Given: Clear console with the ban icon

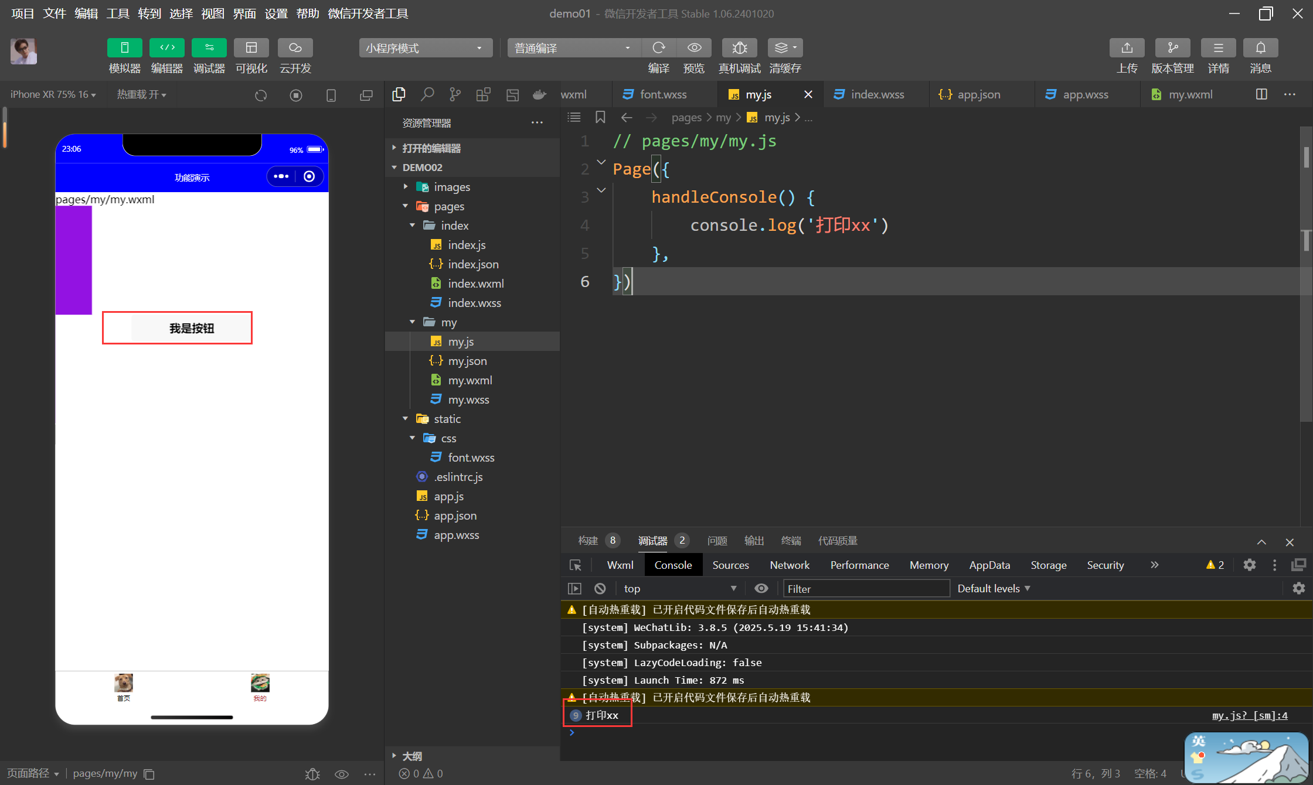Looking at the screenshot, I should 600,588.
